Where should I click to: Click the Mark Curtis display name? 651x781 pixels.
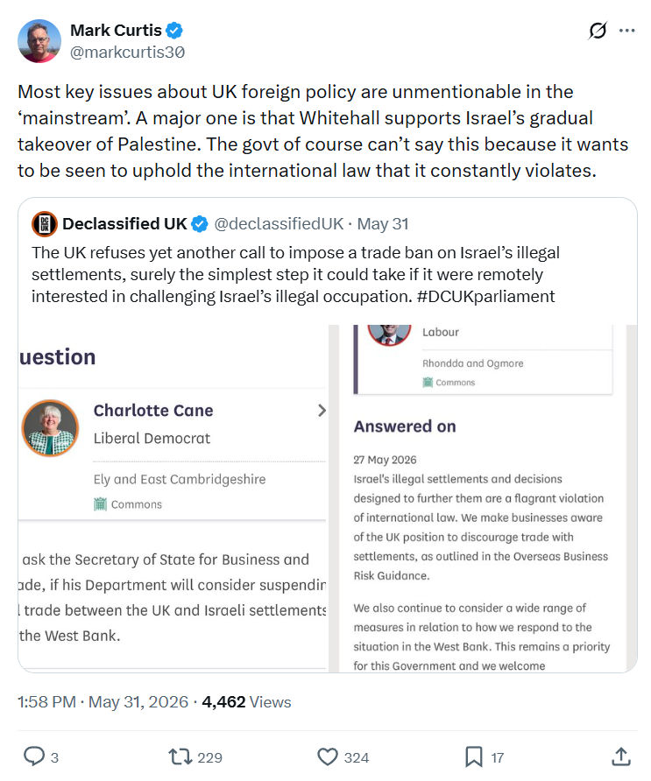pos(116,31)
